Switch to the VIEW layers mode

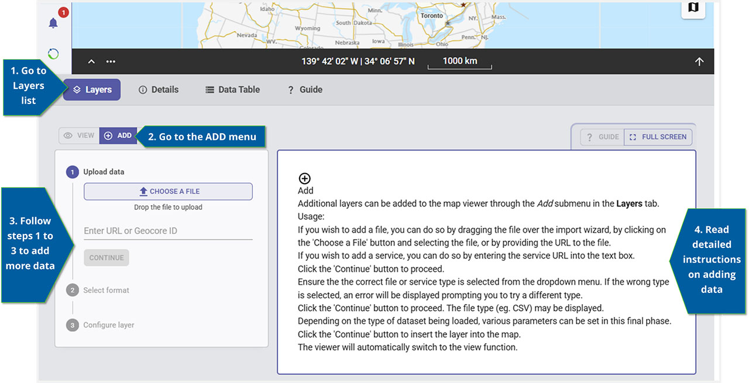click(x=79, y=136)
